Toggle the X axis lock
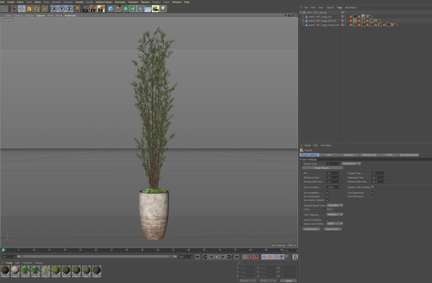432x283 pixels. pos(54,9)
